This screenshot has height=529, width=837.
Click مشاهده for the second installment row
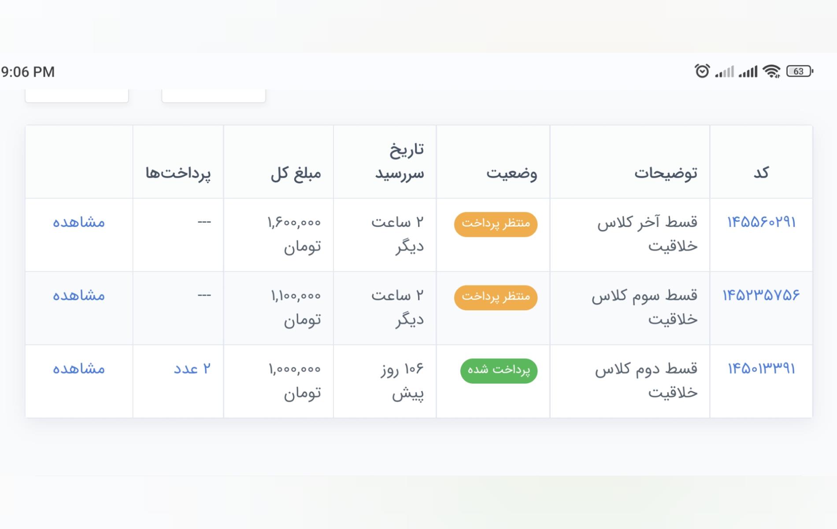click(79, 368)
